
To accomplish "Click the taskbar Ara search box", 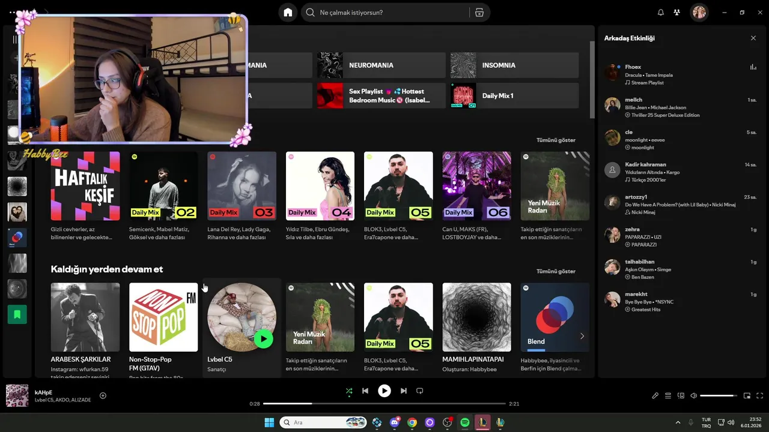I will coord(323,422).
